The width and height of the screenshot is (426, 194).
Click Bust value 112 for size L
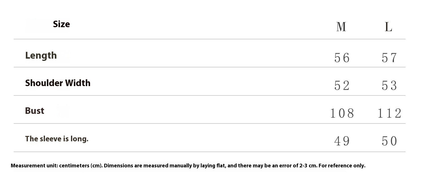click(389, 114)
